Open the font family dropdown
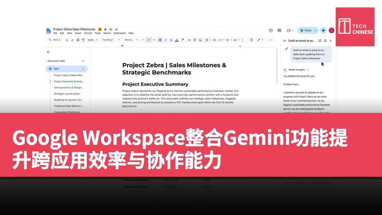Image resolution: width=382 pixels, height=215 pixels. click(131, 40)
